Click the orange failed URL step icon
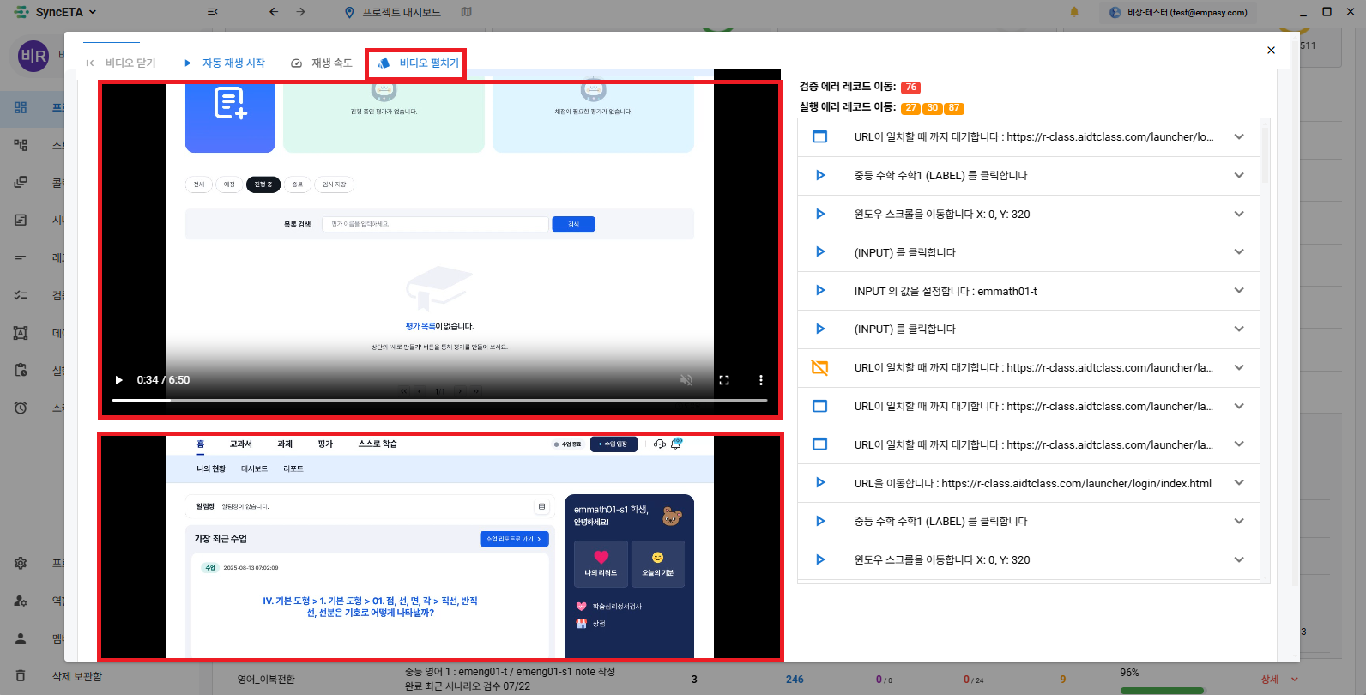 [819, 368]
